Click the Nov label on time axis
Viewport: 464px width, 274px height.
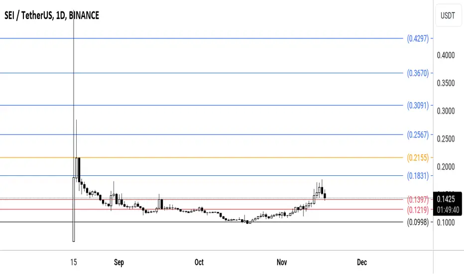[282, 262]
